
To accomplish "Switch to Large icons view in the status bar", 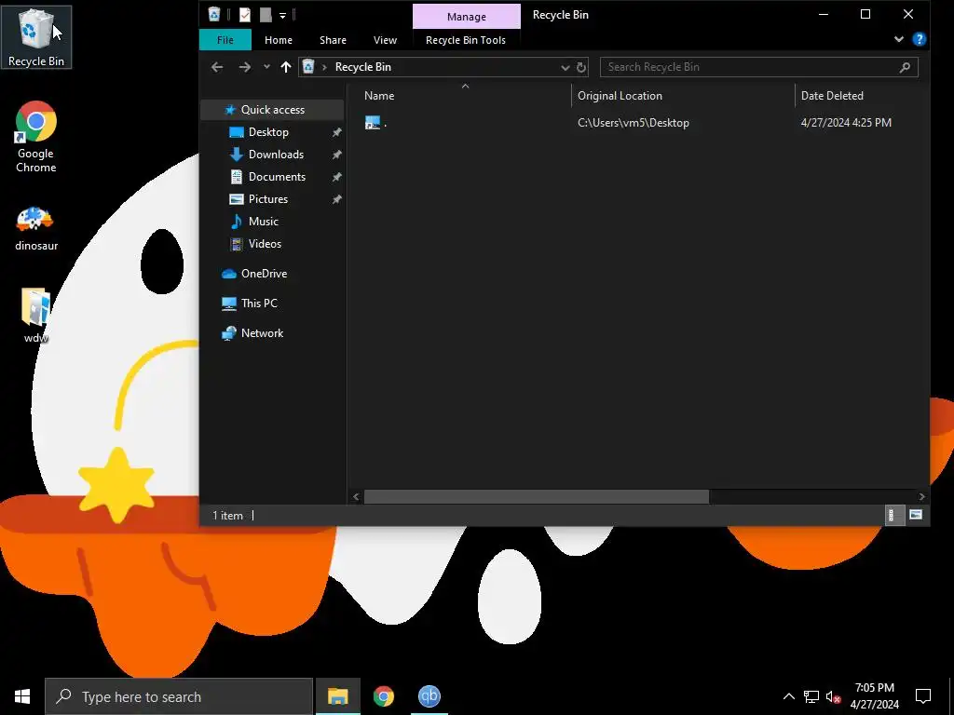I will pos(915,516).
